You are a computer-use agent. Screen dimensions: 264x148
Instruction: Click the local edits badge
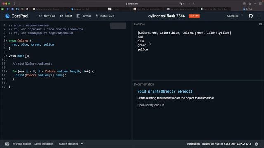194,16
